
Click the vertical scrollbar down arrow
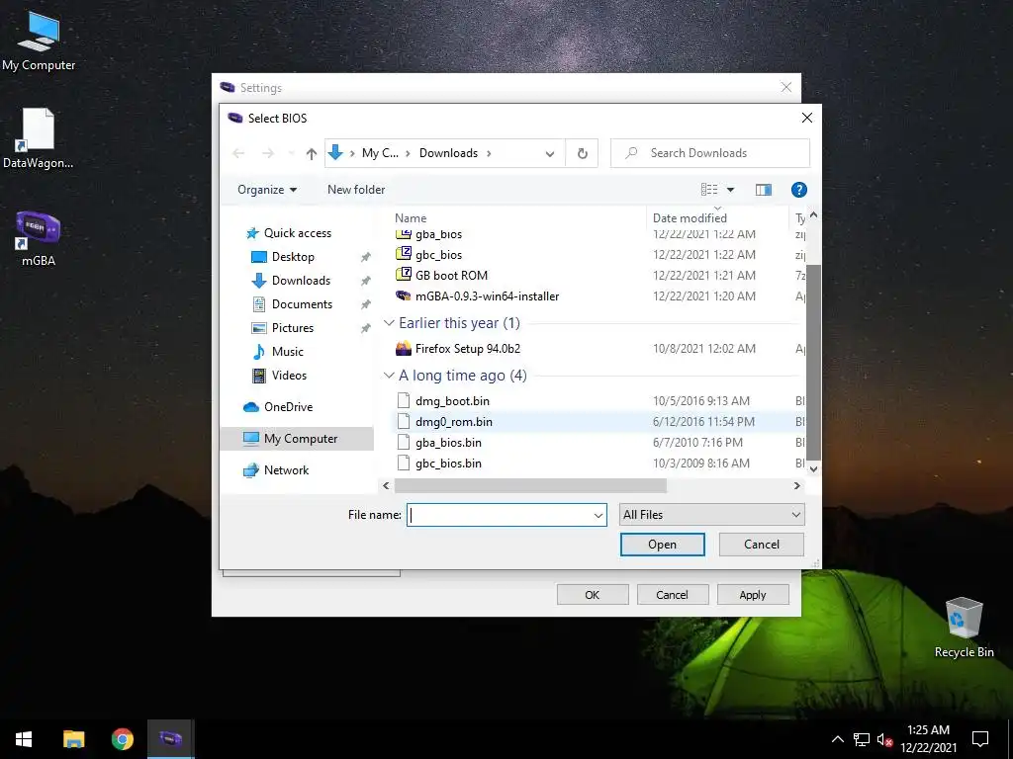(x=814, y=469)
